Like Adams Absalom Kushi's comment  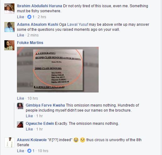(20, 35)
